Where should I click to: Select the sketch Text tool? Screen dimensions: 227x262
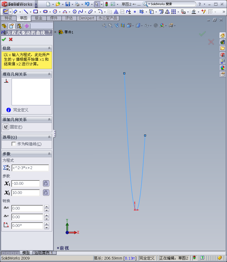(116, 12)
